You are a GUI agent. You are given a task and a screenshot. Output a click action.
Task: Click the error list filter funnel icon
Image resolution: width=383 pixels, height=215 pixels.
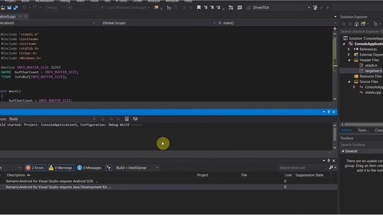point(109,168)
